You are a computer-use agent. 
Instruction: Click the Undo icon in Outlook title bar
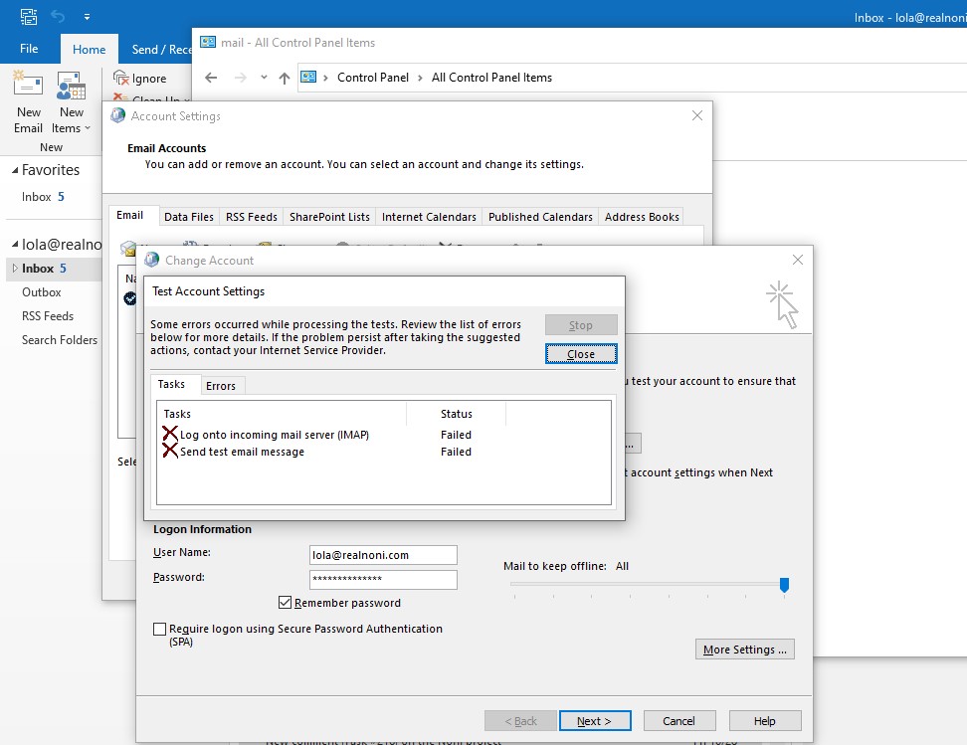[x=58, y=17]
